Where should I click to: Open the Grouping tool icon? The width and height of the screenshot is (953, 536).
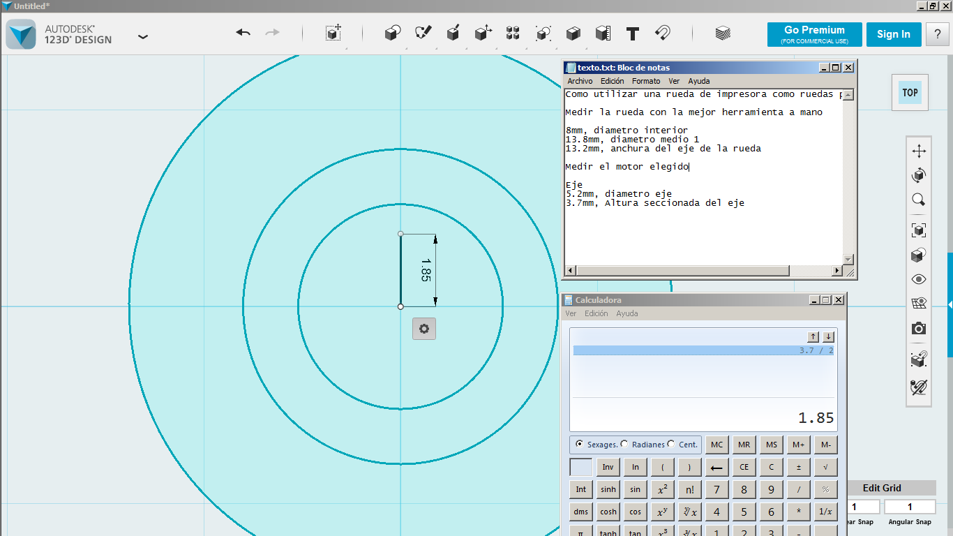tap(543, 33)
